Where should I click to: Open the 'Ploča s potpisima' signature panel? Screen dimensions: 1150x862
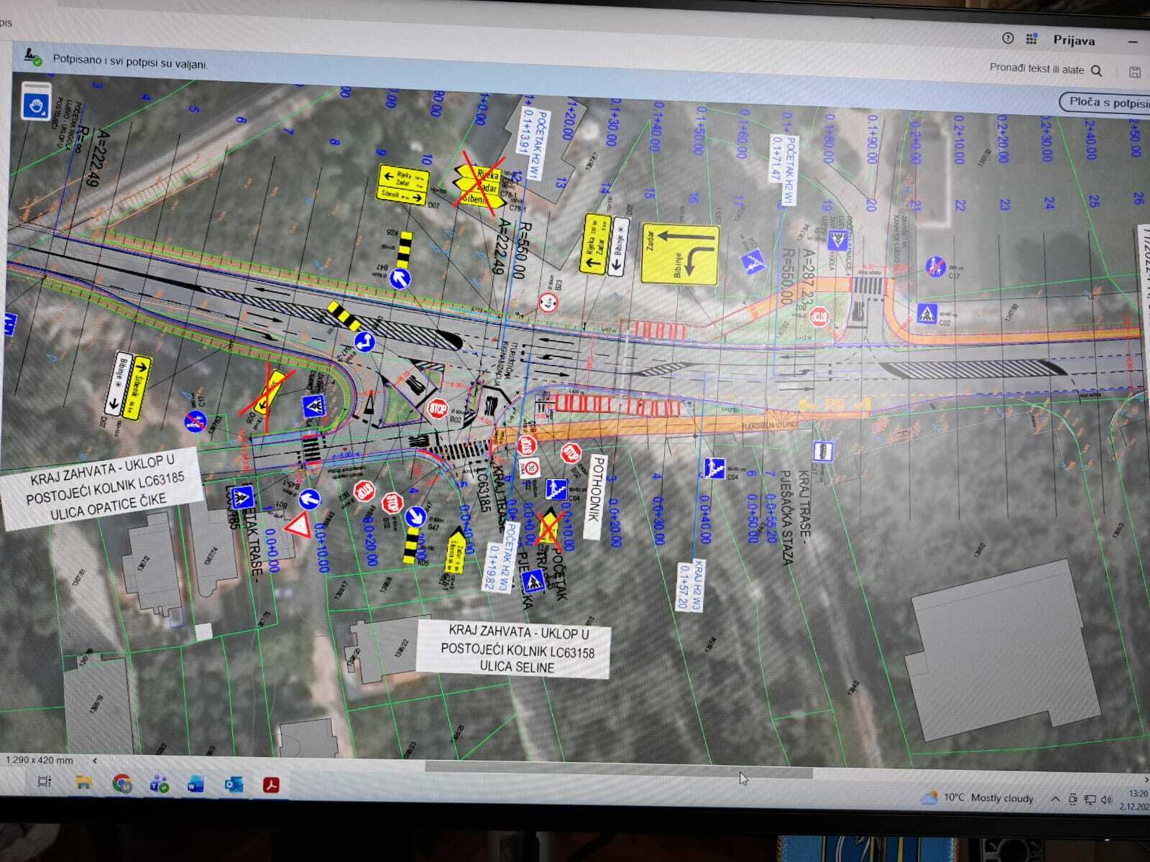point(1105,103)
